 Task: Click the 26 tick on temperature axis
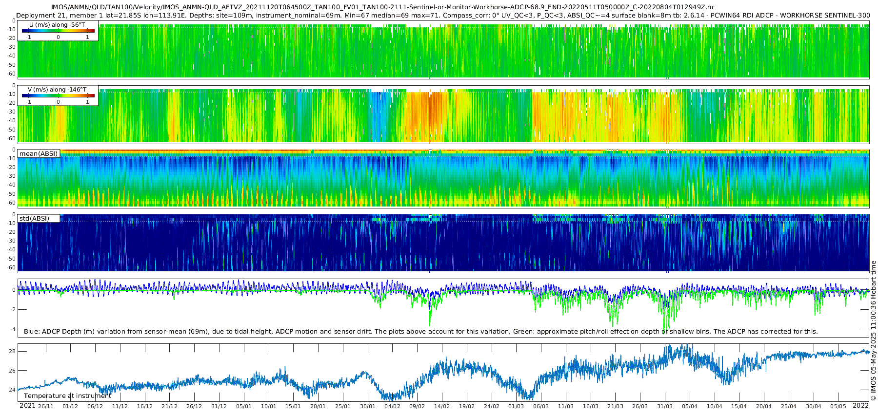pos(12,371)
